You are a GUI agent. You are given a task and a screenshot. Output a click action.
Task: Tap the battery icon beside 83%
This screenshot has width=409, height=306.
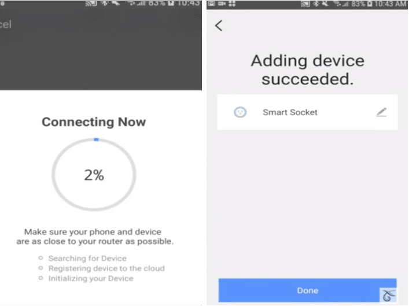[369, 3]
